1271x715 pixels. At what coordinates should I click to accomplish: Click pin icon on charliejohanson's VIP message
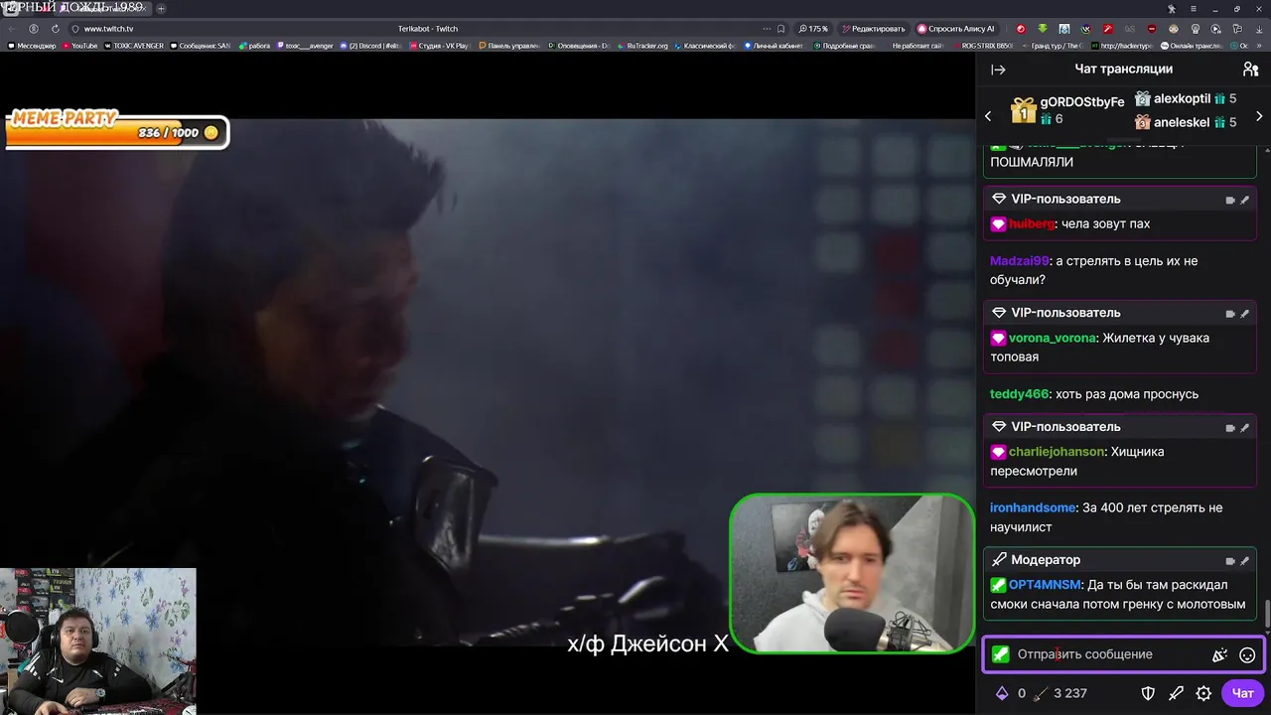point(1245,428)
